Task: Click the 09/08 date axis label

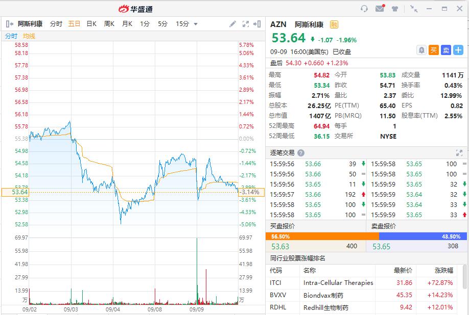Action: click(x=155, y=309)
